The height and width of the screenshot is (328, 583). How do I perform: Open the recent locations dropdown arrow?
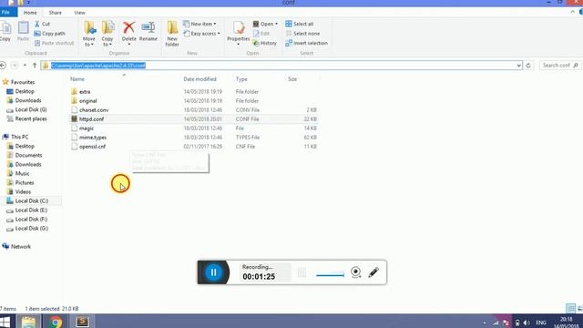click(x=25, y=66)
